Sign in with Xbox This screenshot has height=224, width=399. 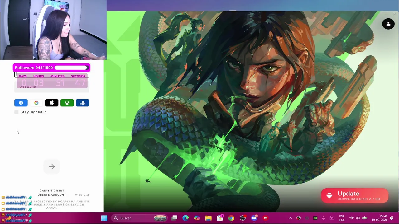[67, 103]
